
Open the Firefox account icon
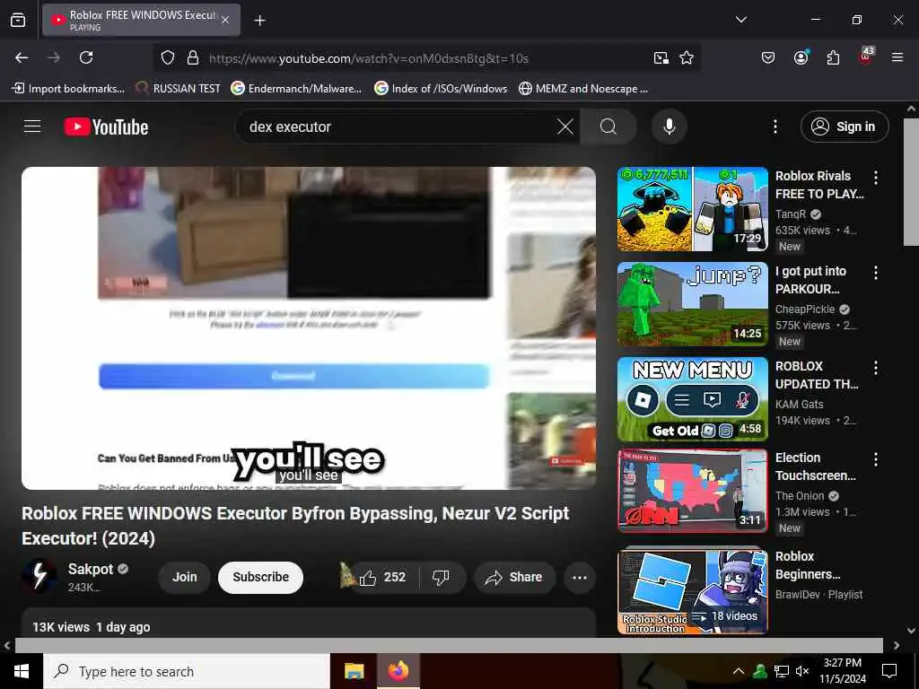(801, 57)
